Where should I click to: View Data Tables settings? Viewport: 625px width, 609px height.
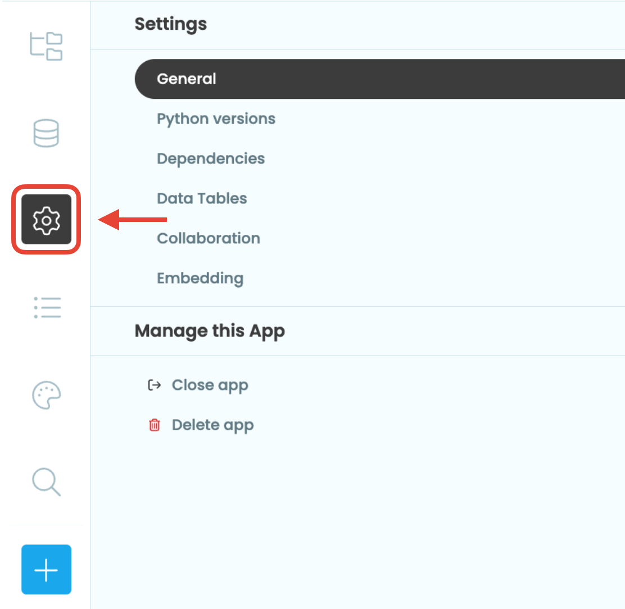[202, 198]
